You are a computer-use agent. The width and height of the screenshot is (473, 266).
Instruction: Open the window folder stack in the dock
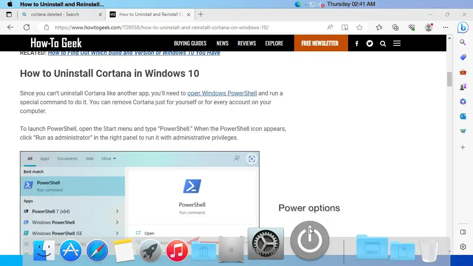point(372,248)
